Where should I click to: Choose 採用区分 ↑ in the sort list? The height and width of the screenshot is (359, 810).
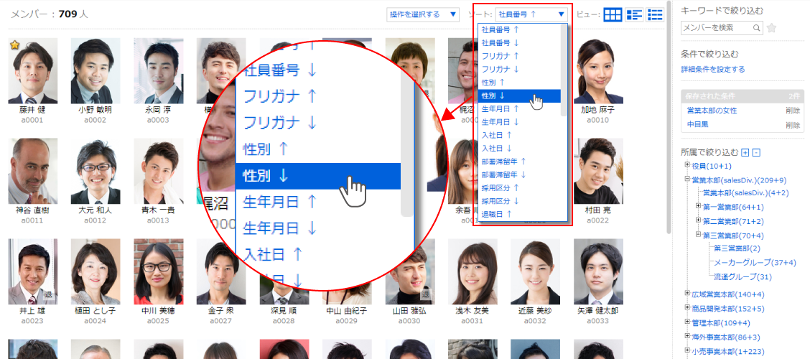point(519,187)
